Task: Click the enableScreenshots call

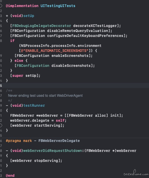Action: click(70, 56)
